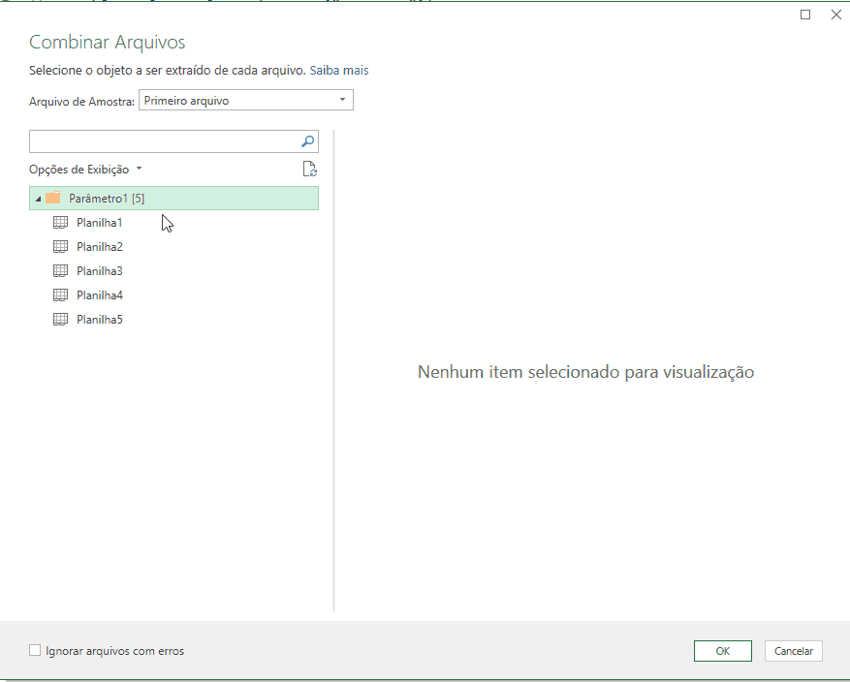The image size is (850, 682).
Task: Click the folder icon beside Parâmetro1
Action: (x=56, y=198)
